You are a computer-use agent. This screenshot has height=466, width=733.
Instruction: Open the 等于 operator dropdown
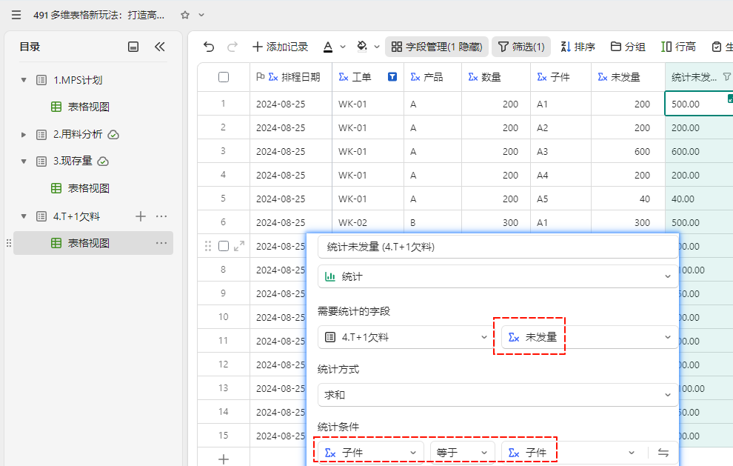coord(462,453)
